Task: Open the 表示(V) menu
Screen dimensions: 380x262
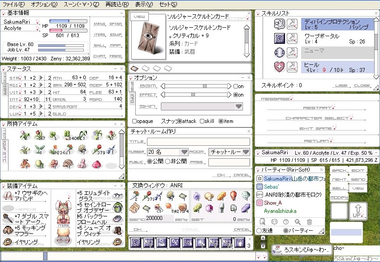Action: (144, 4)
